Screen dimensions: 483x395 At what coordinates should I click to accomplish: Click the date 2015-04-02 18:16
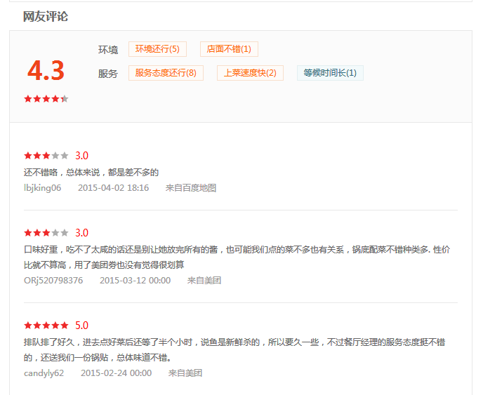[x=113, y=188]
